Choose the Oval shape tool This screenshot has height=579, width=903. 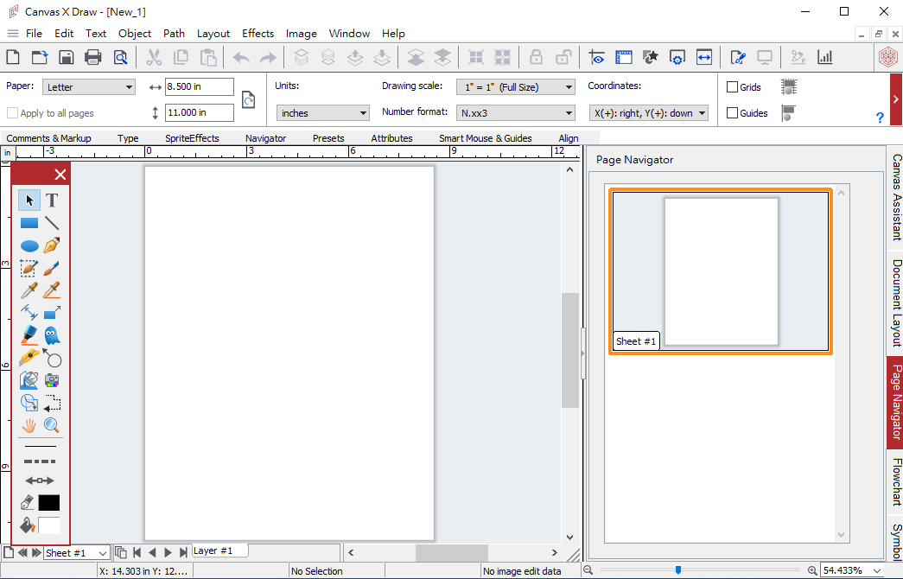29,245
